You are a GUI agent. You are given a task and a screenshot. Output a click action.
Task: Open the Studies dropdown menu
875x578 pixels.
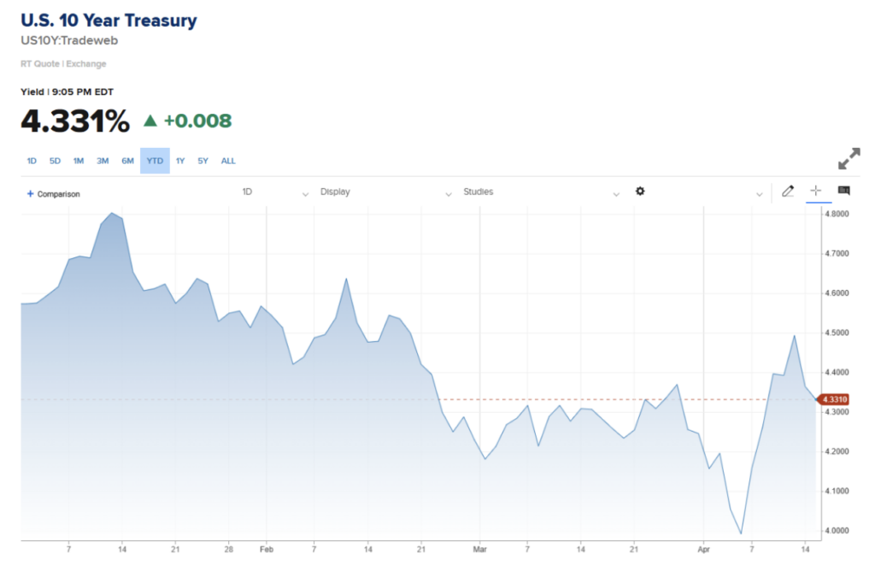541,192
